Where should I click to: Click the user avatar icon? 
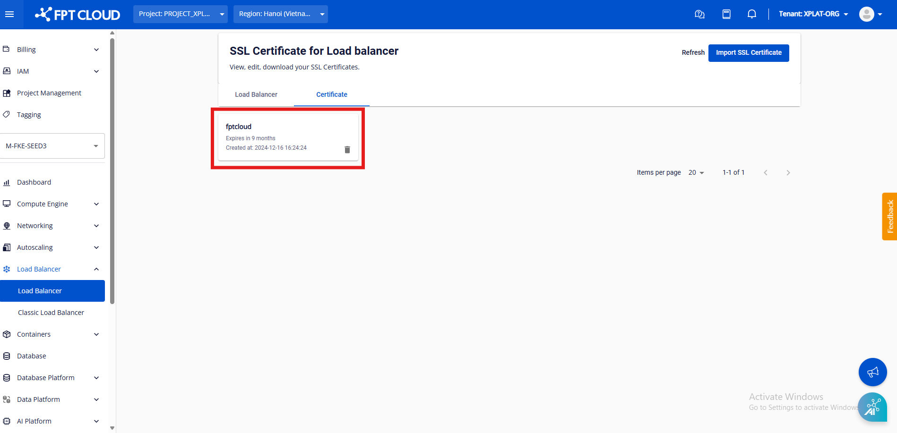coord(866,14)
